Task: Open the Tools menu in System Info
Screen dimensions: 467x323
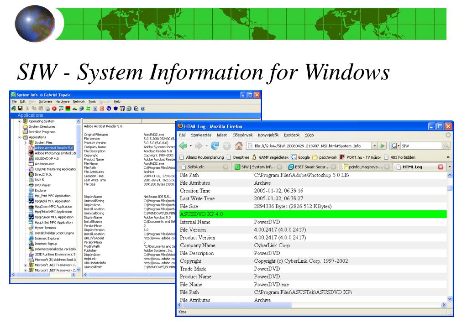Action: point(92,102)
